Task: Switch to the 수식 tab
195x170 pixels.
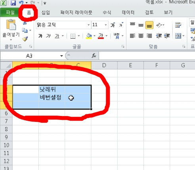Action: click(107, 13)
